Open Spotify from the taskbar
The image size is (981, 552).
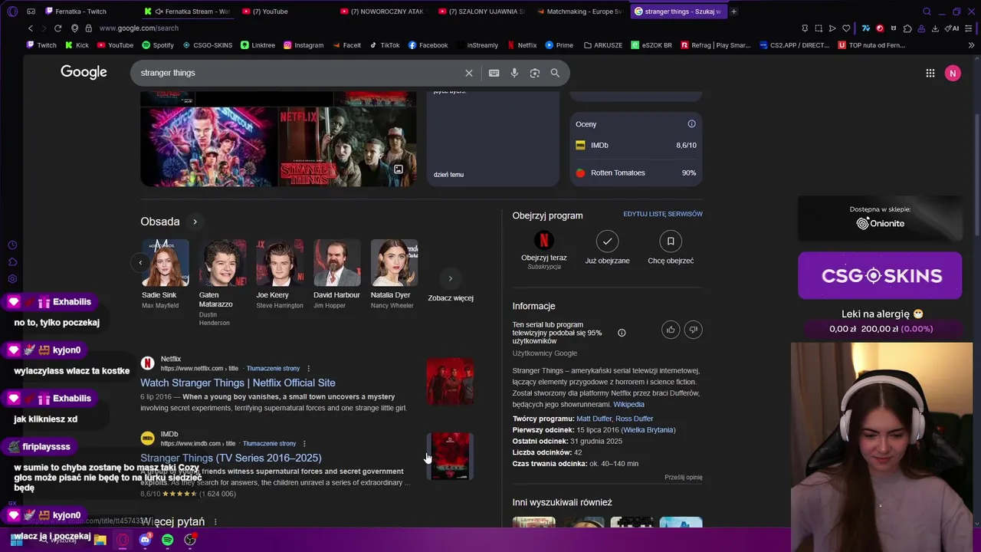point(168,540)
